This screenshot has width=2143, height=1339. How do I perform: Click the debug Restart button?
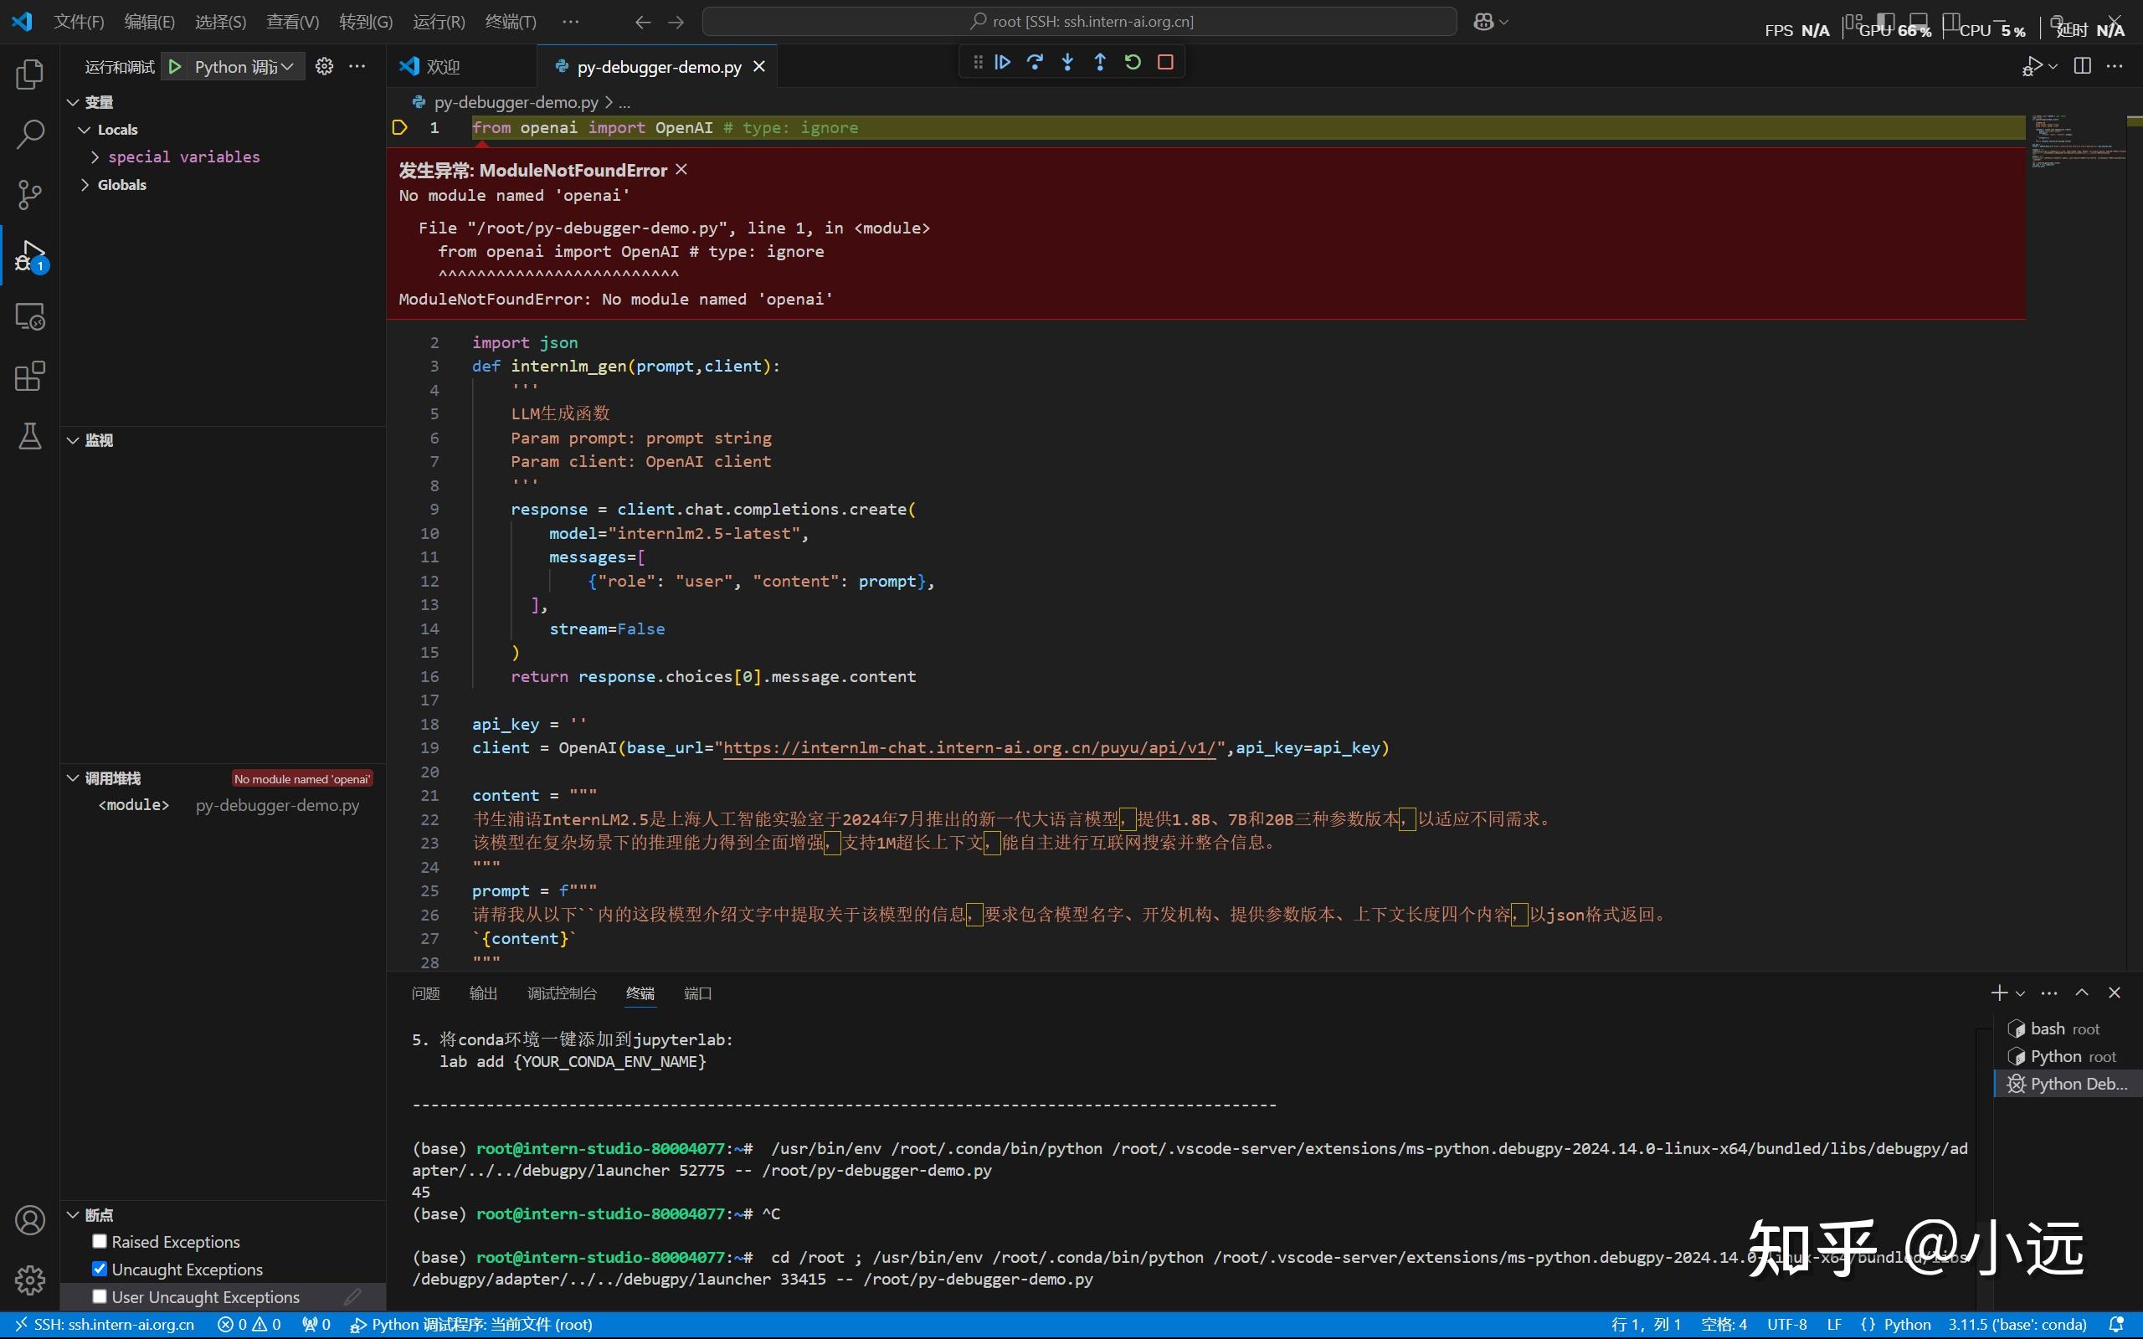1133,63
